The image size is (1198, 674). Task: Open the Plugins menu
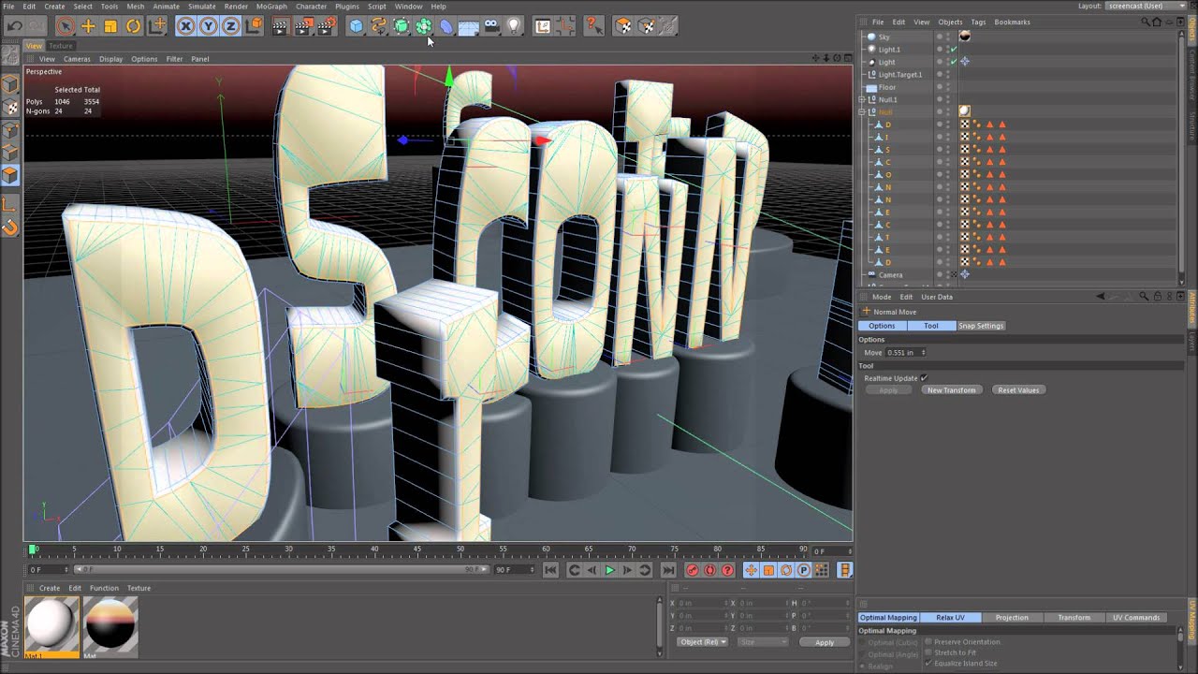point(347,7)
